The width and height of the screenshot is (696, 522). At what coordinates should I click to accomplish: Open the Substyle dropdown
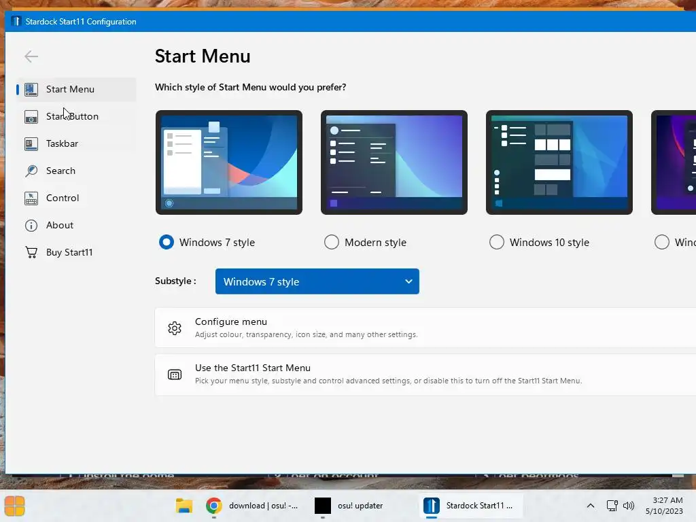tap(317, 281)
